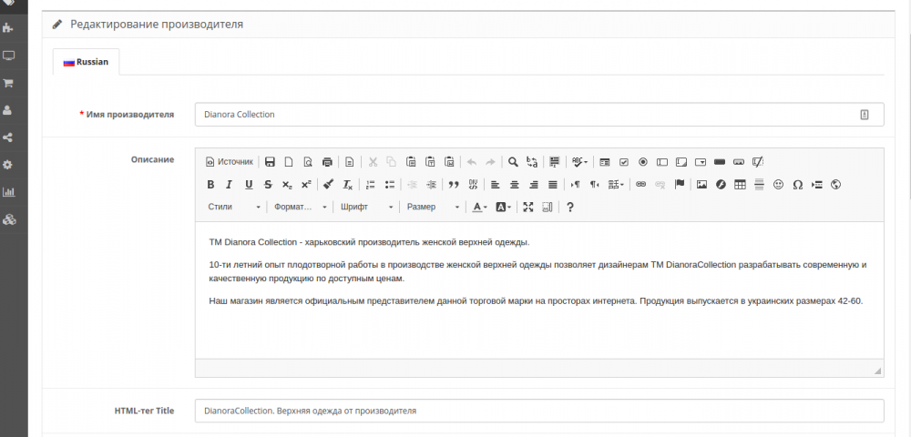
Task: Create a Div container icon
Action: (473, 185)
